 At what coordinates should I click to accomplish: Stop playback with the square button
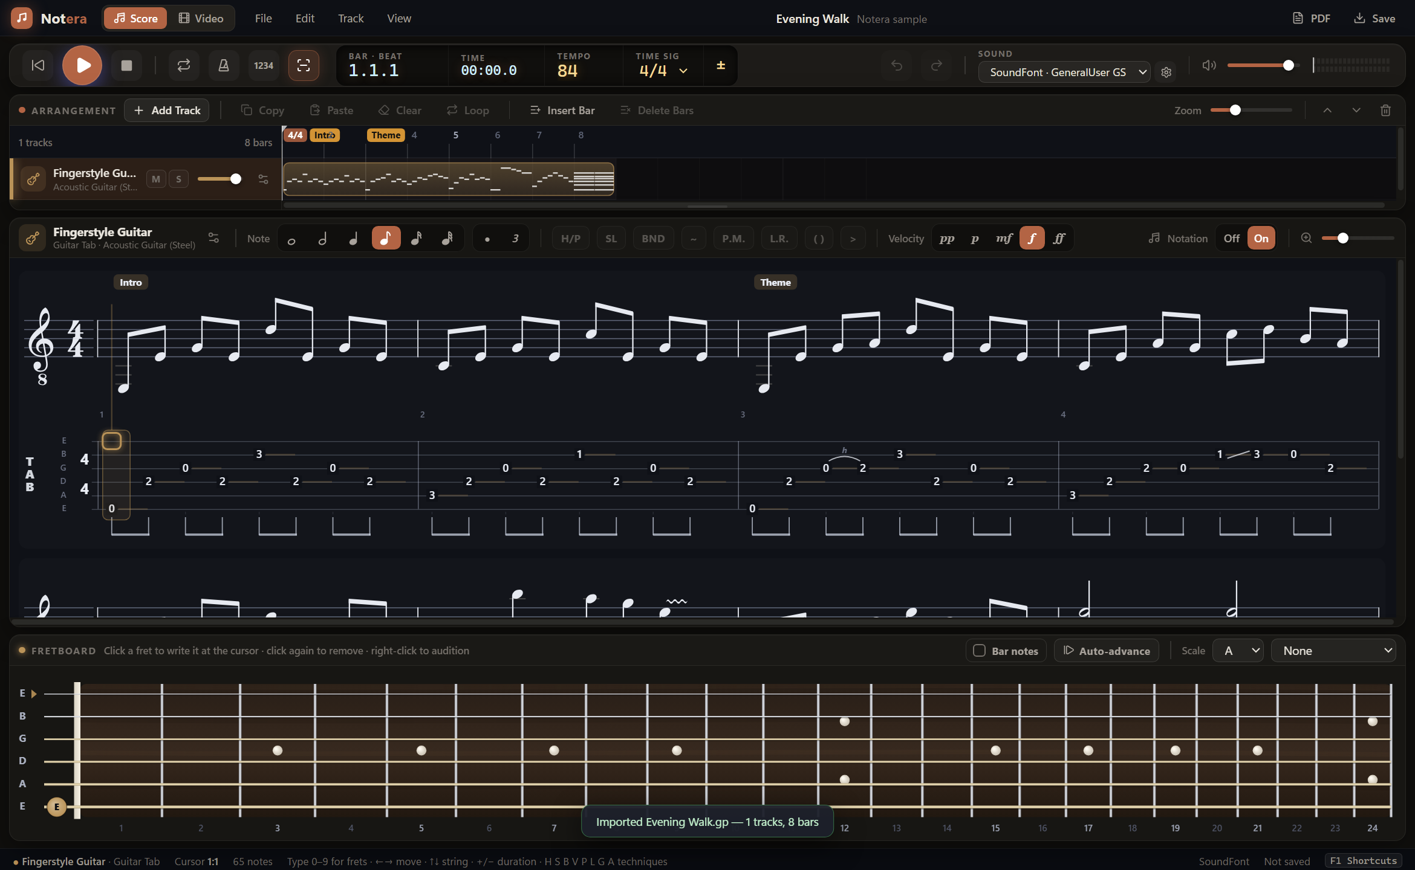click(126, 65)
